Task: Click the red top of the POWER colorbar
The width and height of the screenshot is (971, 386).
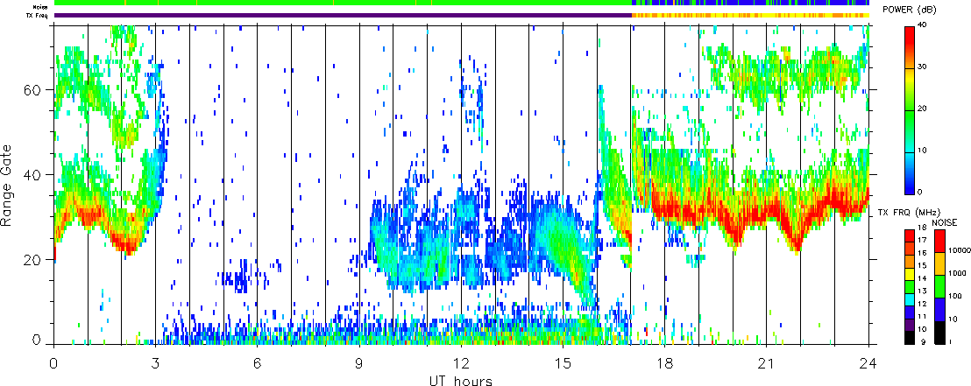Action: tap(909, 37)
